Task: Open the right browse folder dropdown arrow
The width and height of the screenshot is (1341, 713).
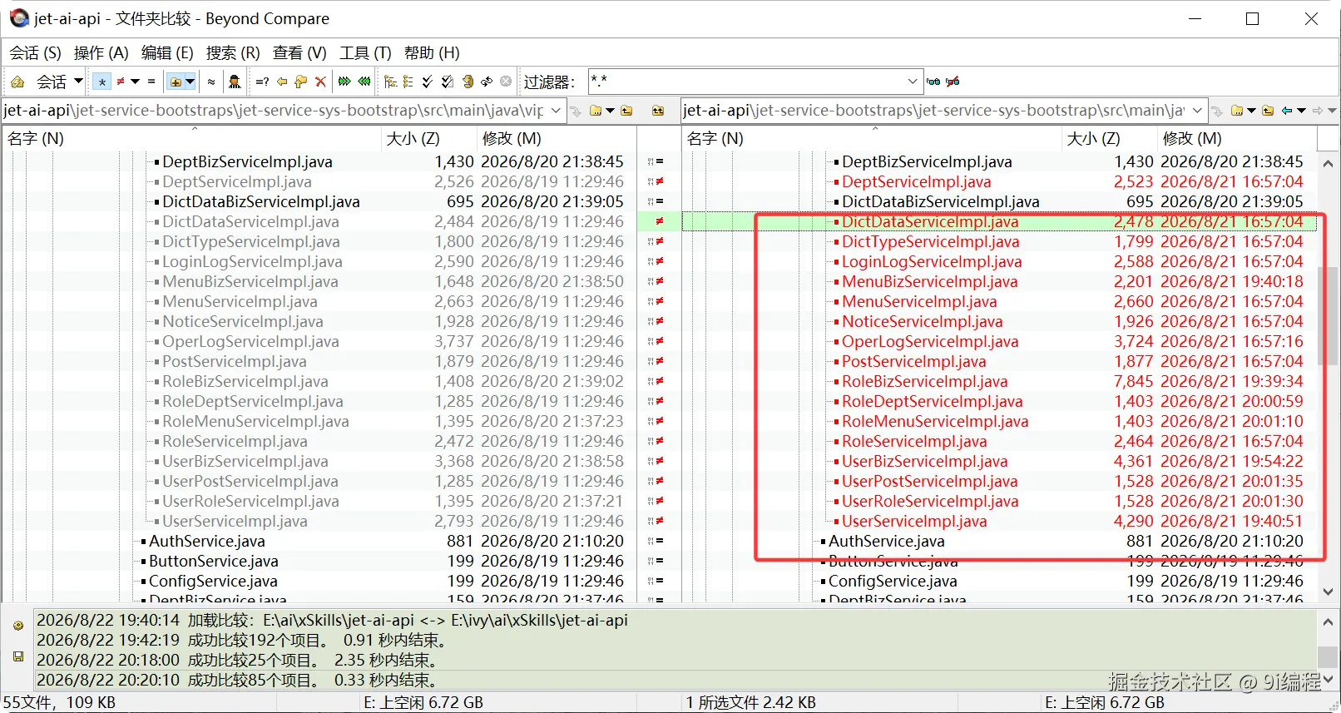Action: coord(1251,111)
